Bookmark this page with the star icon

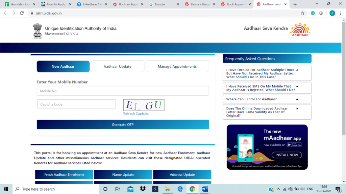[302, 13]
